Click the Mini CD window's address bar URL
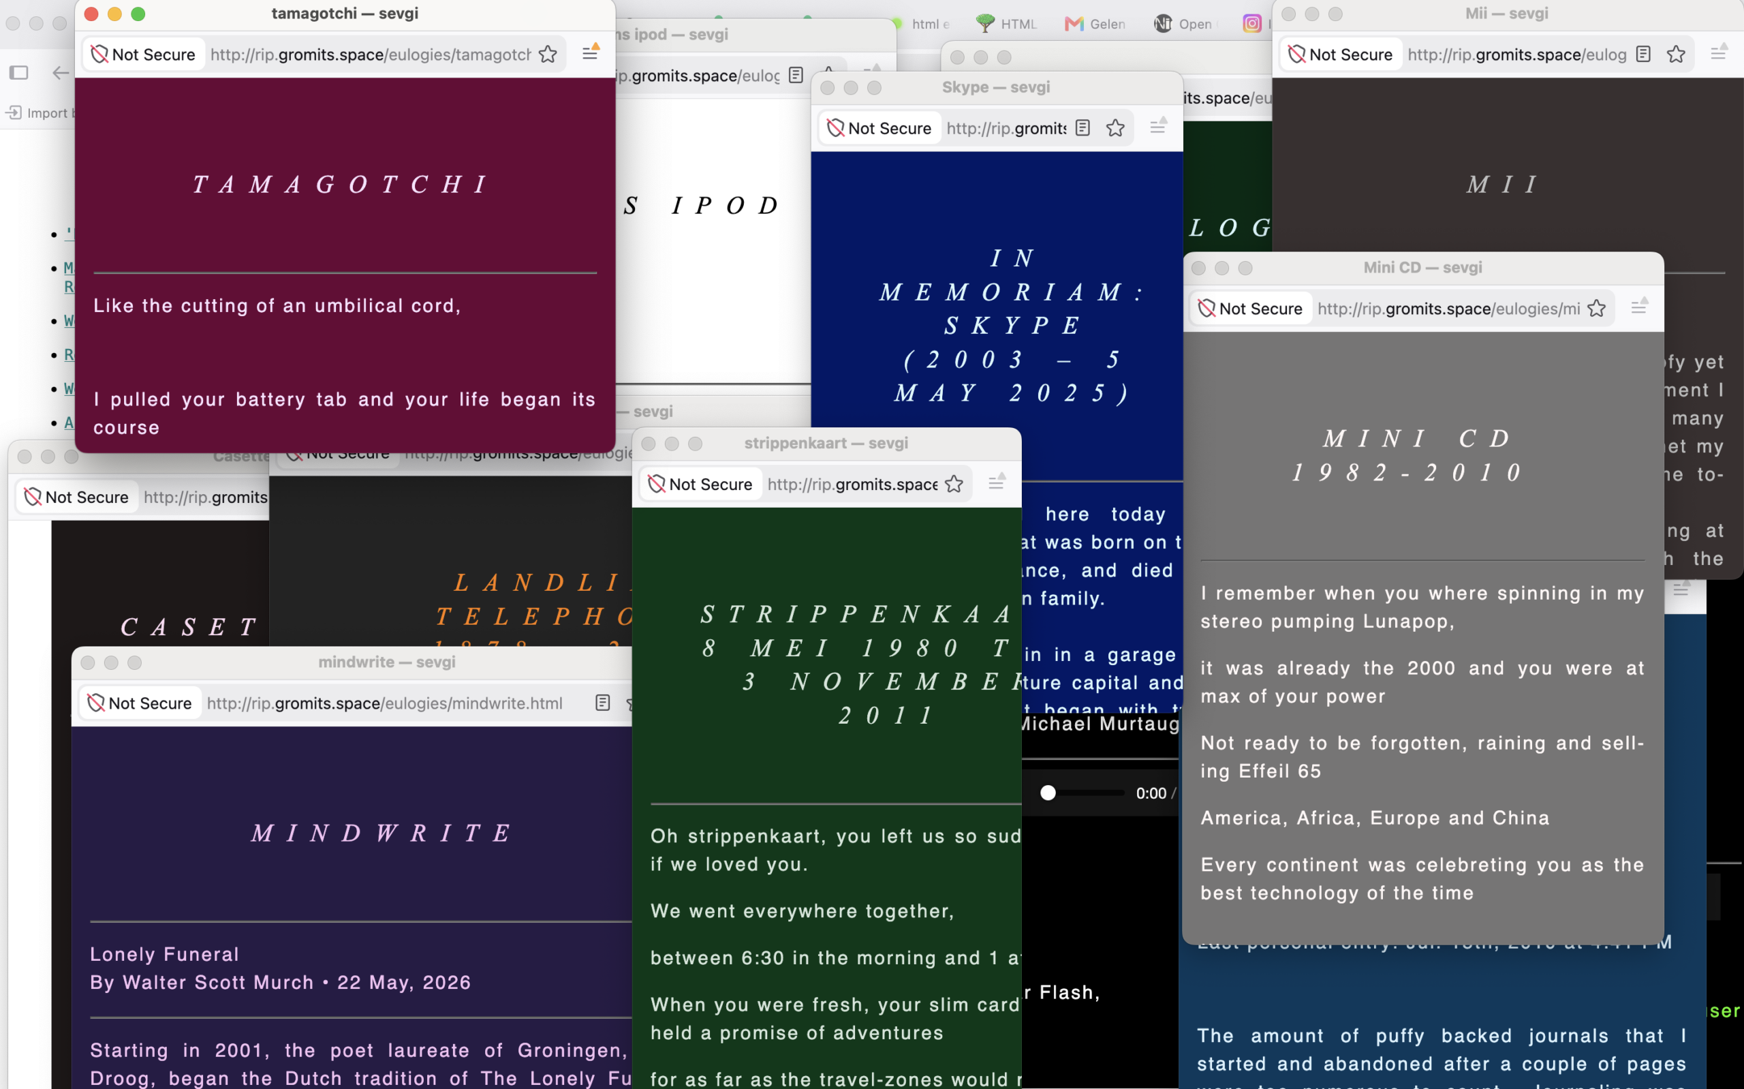Viewport: 1744px width, 1089px height. (x=1448, y=309)
